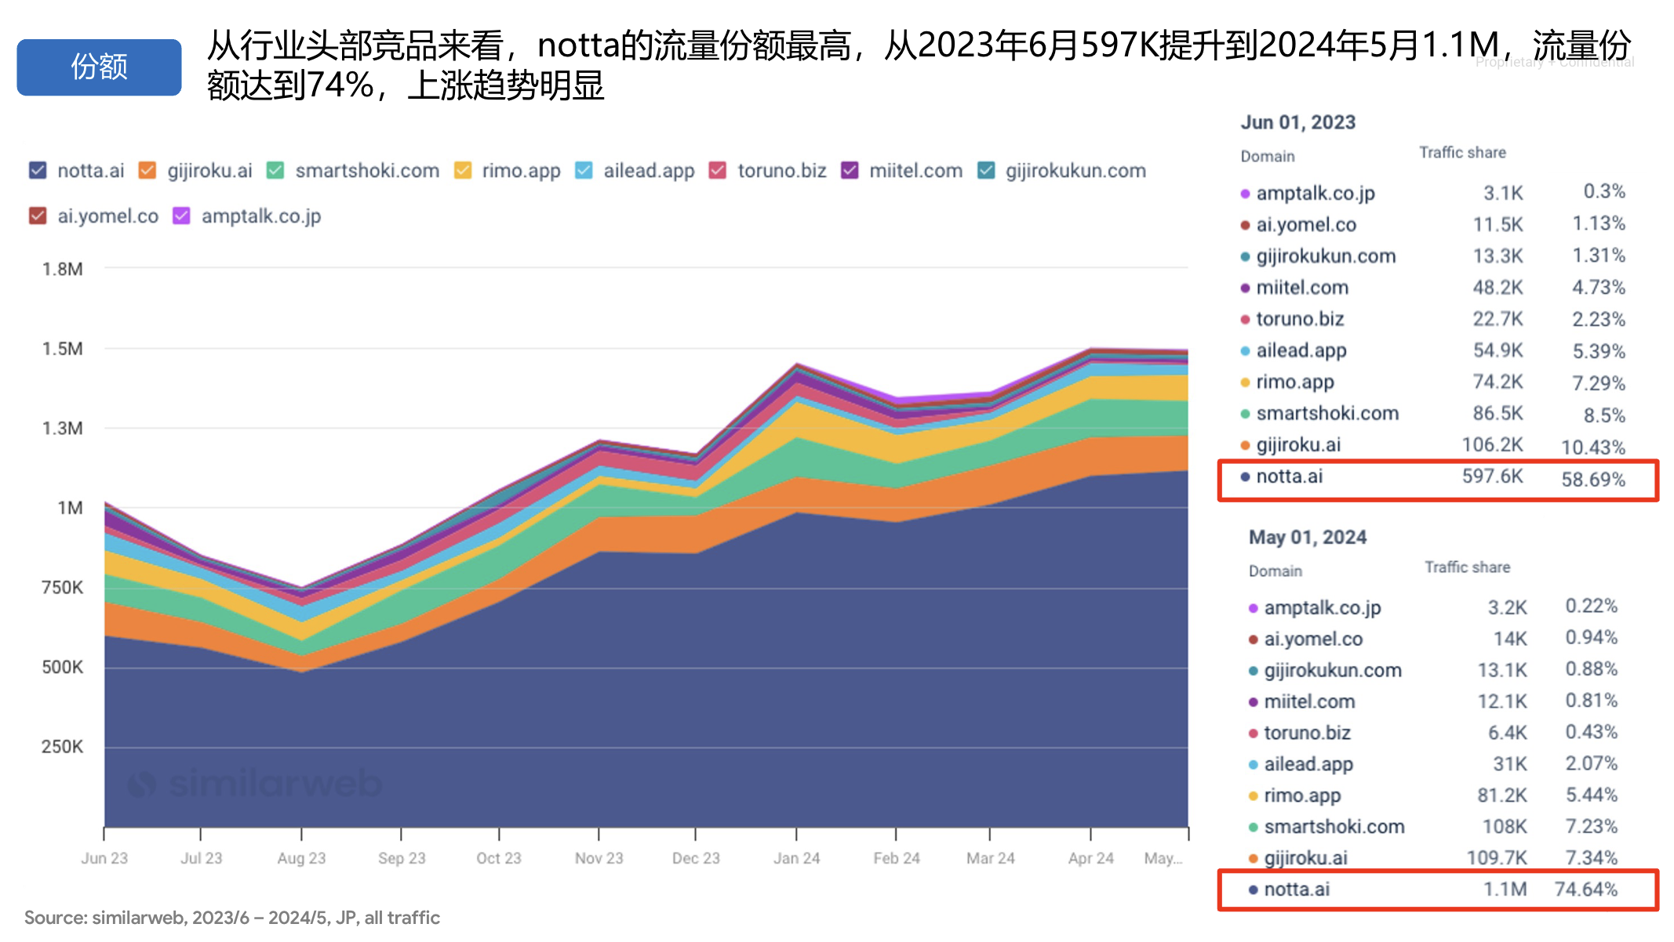The width and height of the screenshot is (1674, 942).
Task: Hide the ailead.app series checkbox
Action: pos(584,170)
